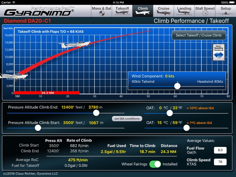The image size is (236, 177).
Task: Click the copyright Claus Richter, Gyronimo LLC text
Action: (31, 174)
